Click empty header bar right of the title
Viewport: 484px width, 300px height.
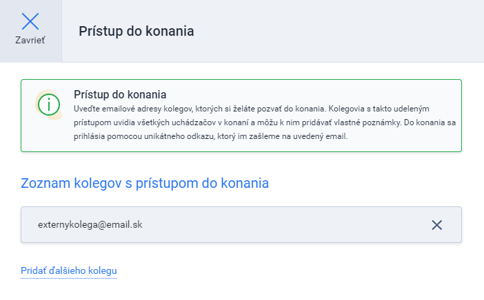tap(339, 31)
